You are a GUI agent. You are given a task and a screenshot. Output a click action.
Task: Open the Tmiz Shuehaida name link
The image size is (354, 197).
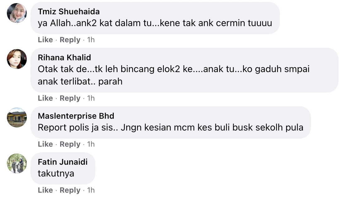click(69, 11)
